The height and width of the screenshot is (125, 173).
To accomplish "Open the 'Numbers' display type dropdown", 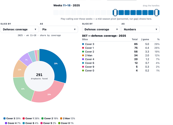I will pyautogui.click(x=140, y=29).
